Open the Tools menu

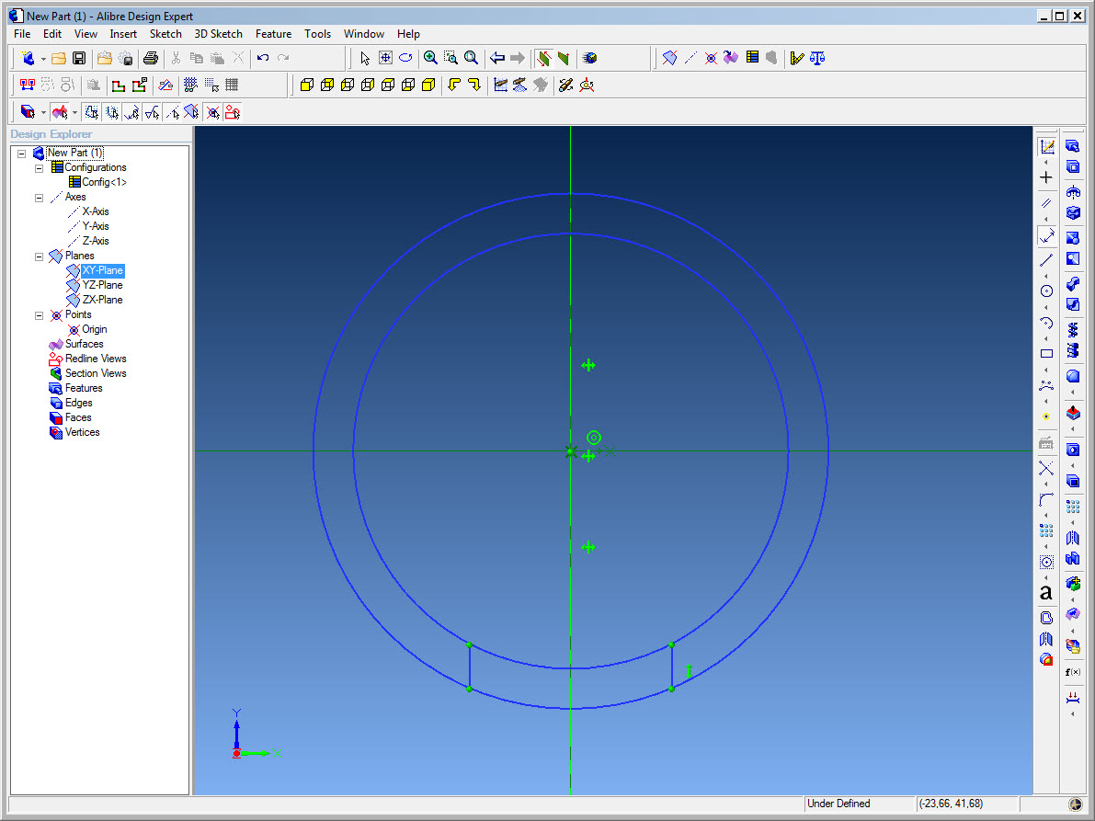tap(318, 33)
